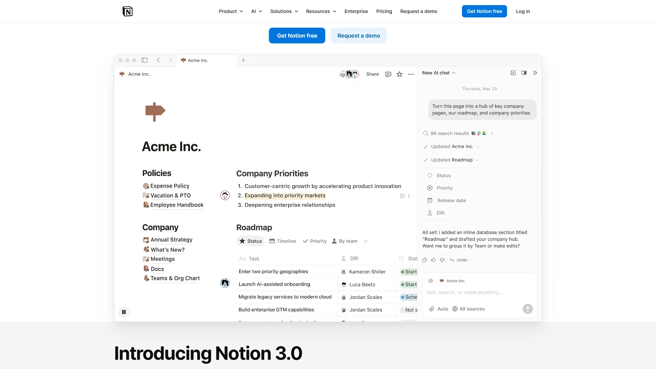Image resolution: width=656 pixels, height=369 pixels.
Task: Click Request a demo in nav bar
Action: coord(419,11)
